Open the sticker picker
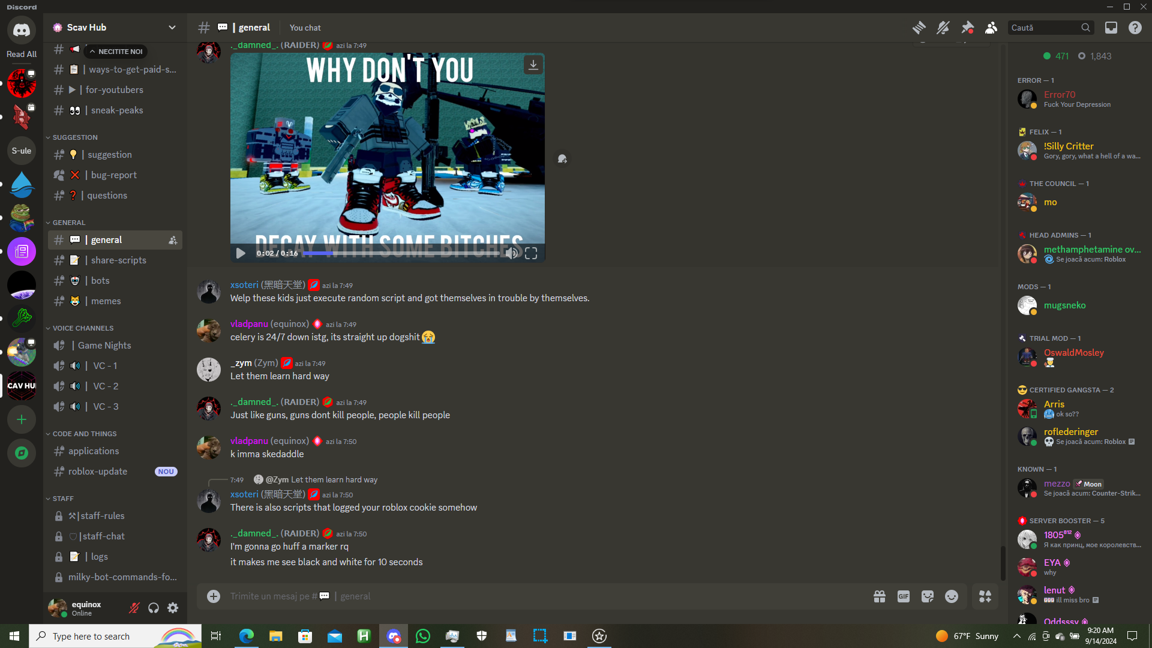 [x=928, y=596]
